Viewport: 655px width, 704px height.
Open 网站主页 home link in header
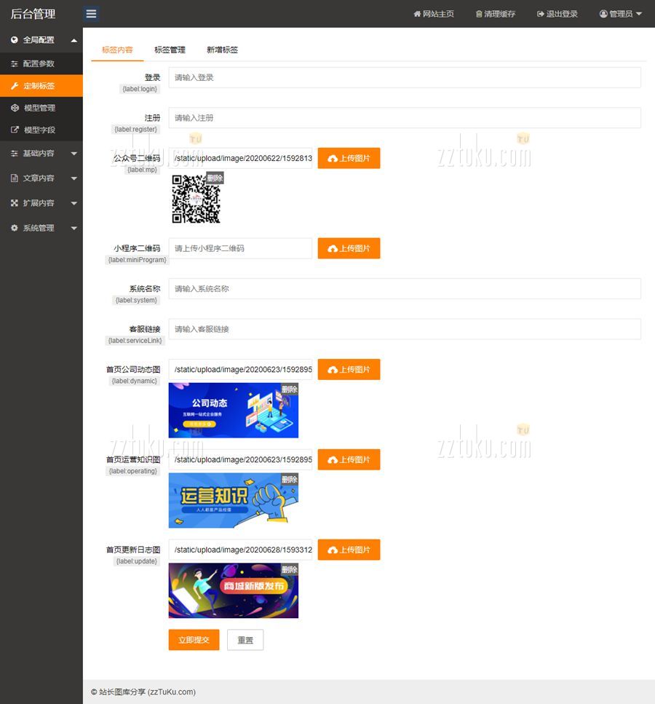(x=433, y=14)
